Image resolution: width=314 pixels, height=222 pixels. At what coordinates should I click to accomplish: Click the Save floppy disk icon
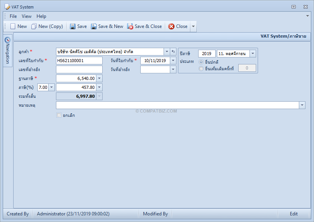click(73, 26)
